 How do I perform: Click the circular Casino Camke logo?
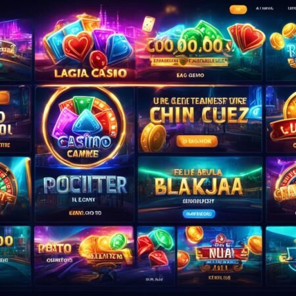pyautogui.click(x=85, y=128)
